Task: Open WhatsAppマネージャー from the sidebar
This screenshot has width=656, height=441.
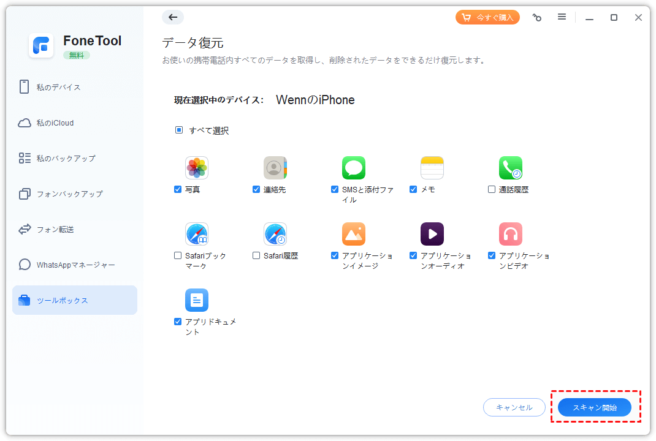Action: (75, 265)
